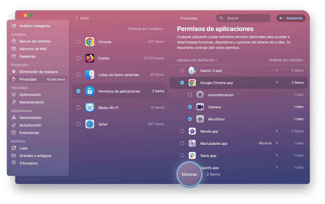Click the Safari compass icon

point(90,124)
